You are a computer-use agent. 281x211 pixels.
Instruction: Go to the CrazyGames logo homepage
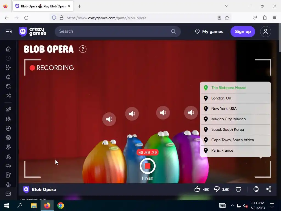coord(33,32)
